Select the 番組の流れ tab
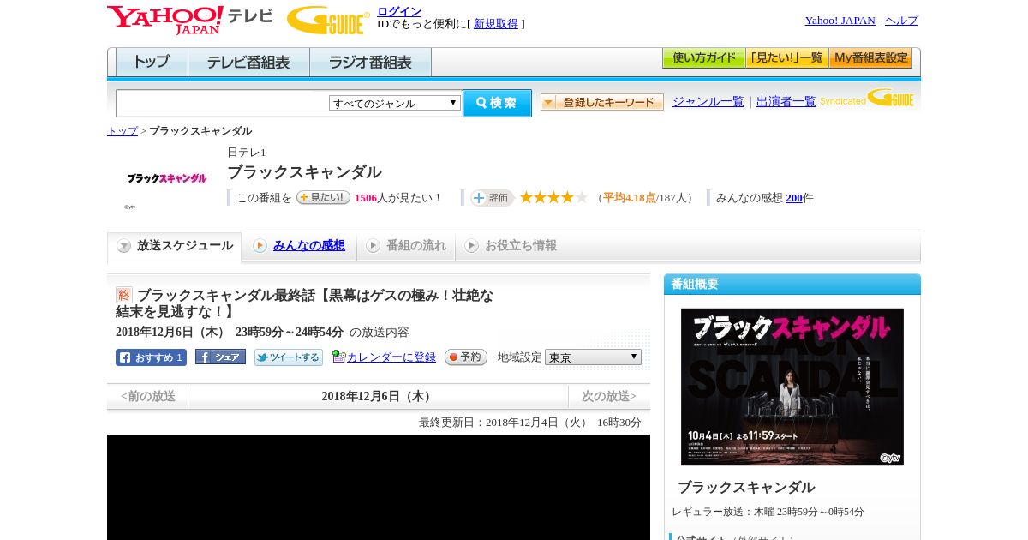Image resolution: width=1028 pixels, height=540 pixels. point(406,246)
